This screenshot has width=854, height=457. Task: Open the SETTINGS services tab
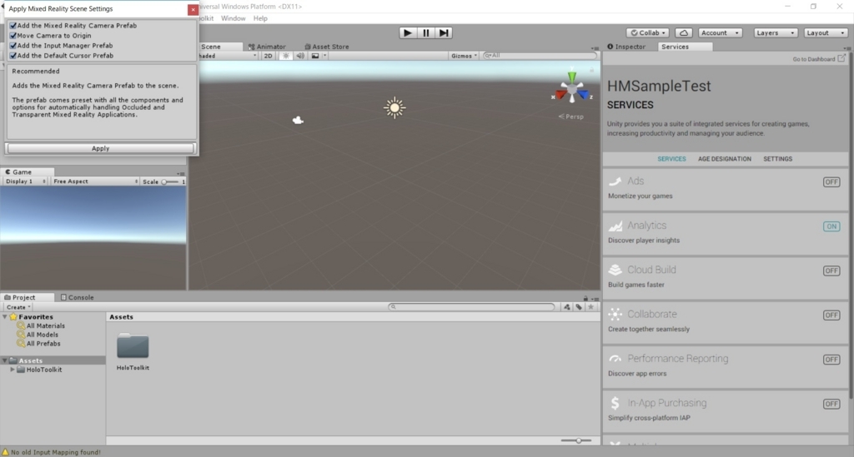tap(778, 159)
